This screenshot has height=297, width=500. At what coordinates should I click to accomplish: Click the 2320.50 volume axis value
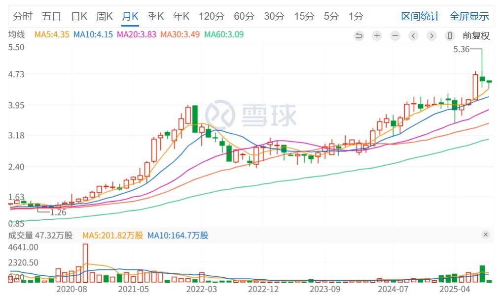(x=23, y=263)
